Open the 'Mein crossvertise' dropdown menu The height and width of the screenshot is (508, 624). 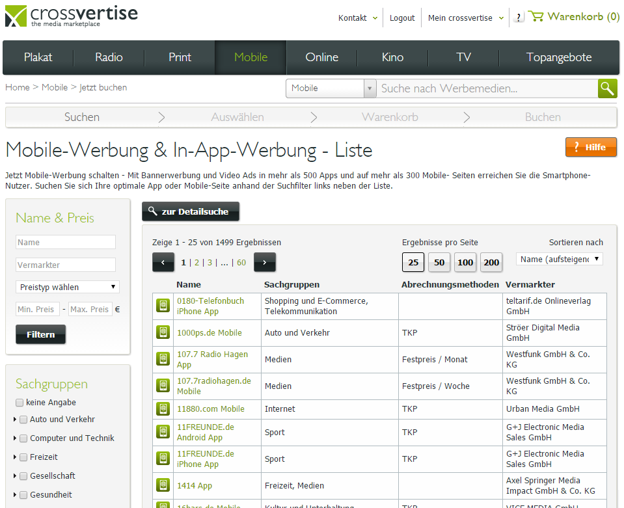pos(466,18)
